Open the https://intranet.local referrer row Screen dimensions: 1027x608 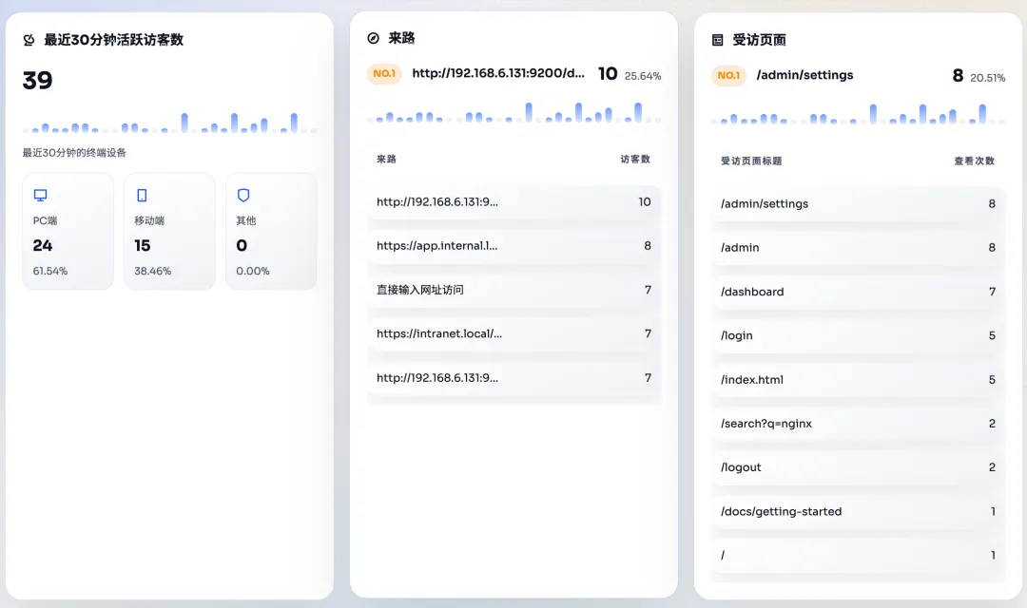click(x=513, y=333)
